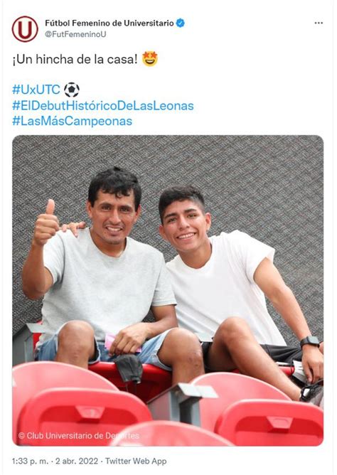The width and height of the screenshot is (337, 475).
Task: Open the Universitario red U profile avatar
Action: (25, 29)
